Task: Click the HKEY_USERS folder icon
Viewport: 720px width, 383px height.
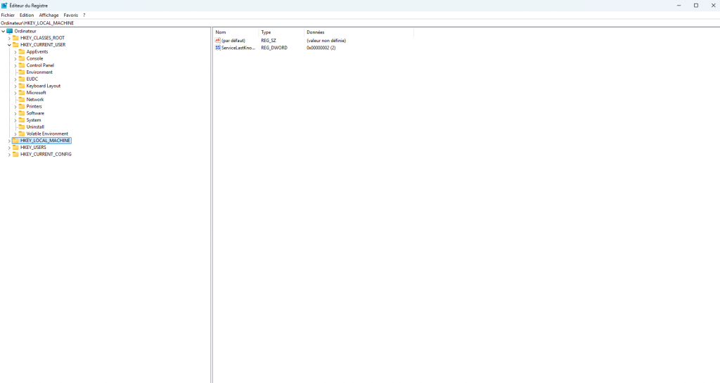Action: [15, 148]
